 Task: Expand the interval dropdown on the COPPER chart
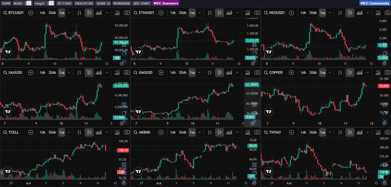(330, 72)
